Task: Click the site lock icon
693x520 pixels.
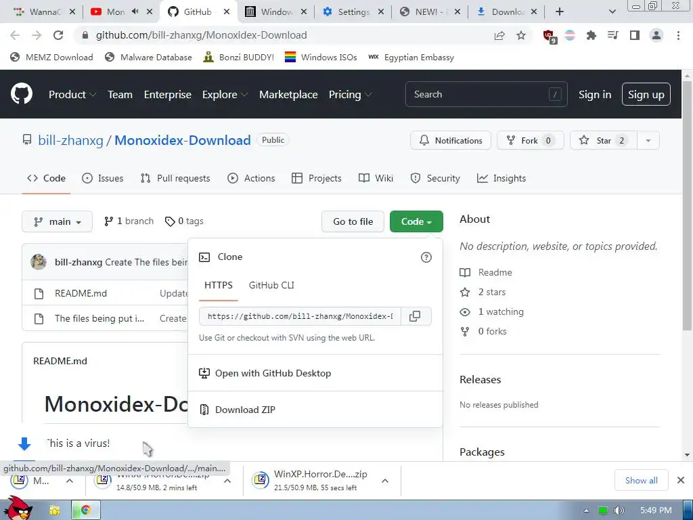Action: [85, 35]
